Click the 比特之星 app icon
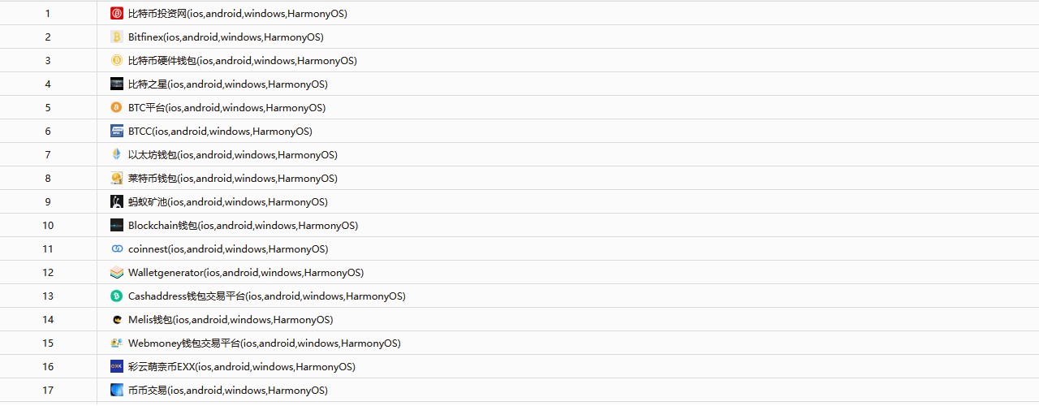Image resolution: width=1039 pixels, height=406 pixels. tap(116, 84)
